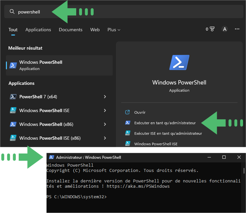The height and width of the screenshot is (213, 246).
Task: Click Exécuter en tant qu'administrateur
Action: [x=165, y=123]
